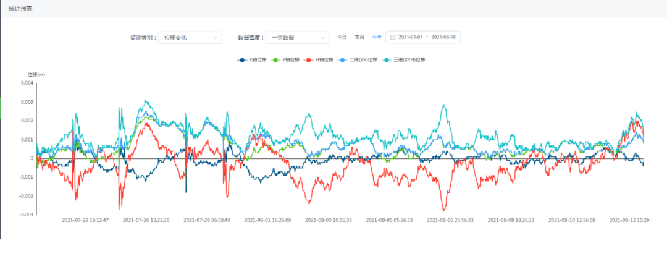Viewport: 667px width, 256px height.
Task: Click the arrow of 数据密度 dropdown
Action: pos(322,38)
